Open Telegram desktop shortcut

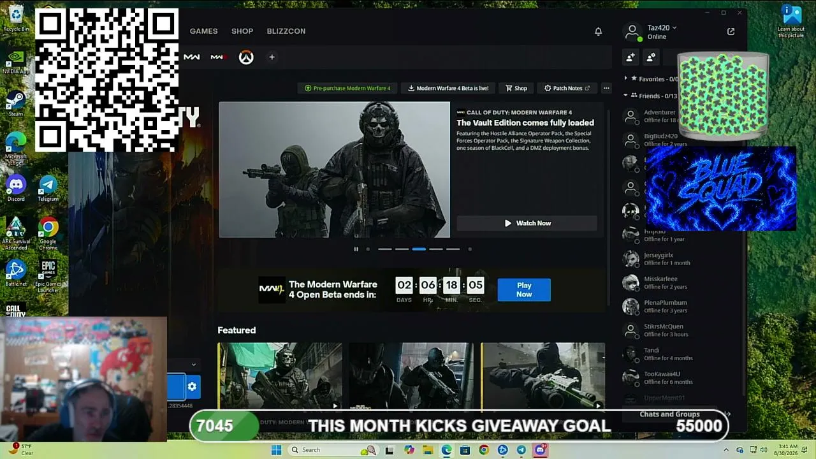pyautogui.click(x=48, y=189)
